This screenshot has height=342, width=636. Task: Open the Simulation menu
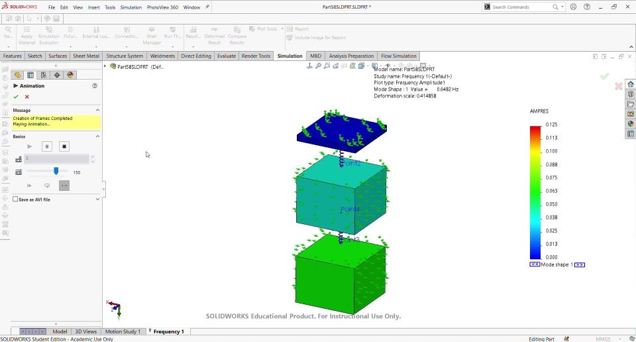[131, 7]
